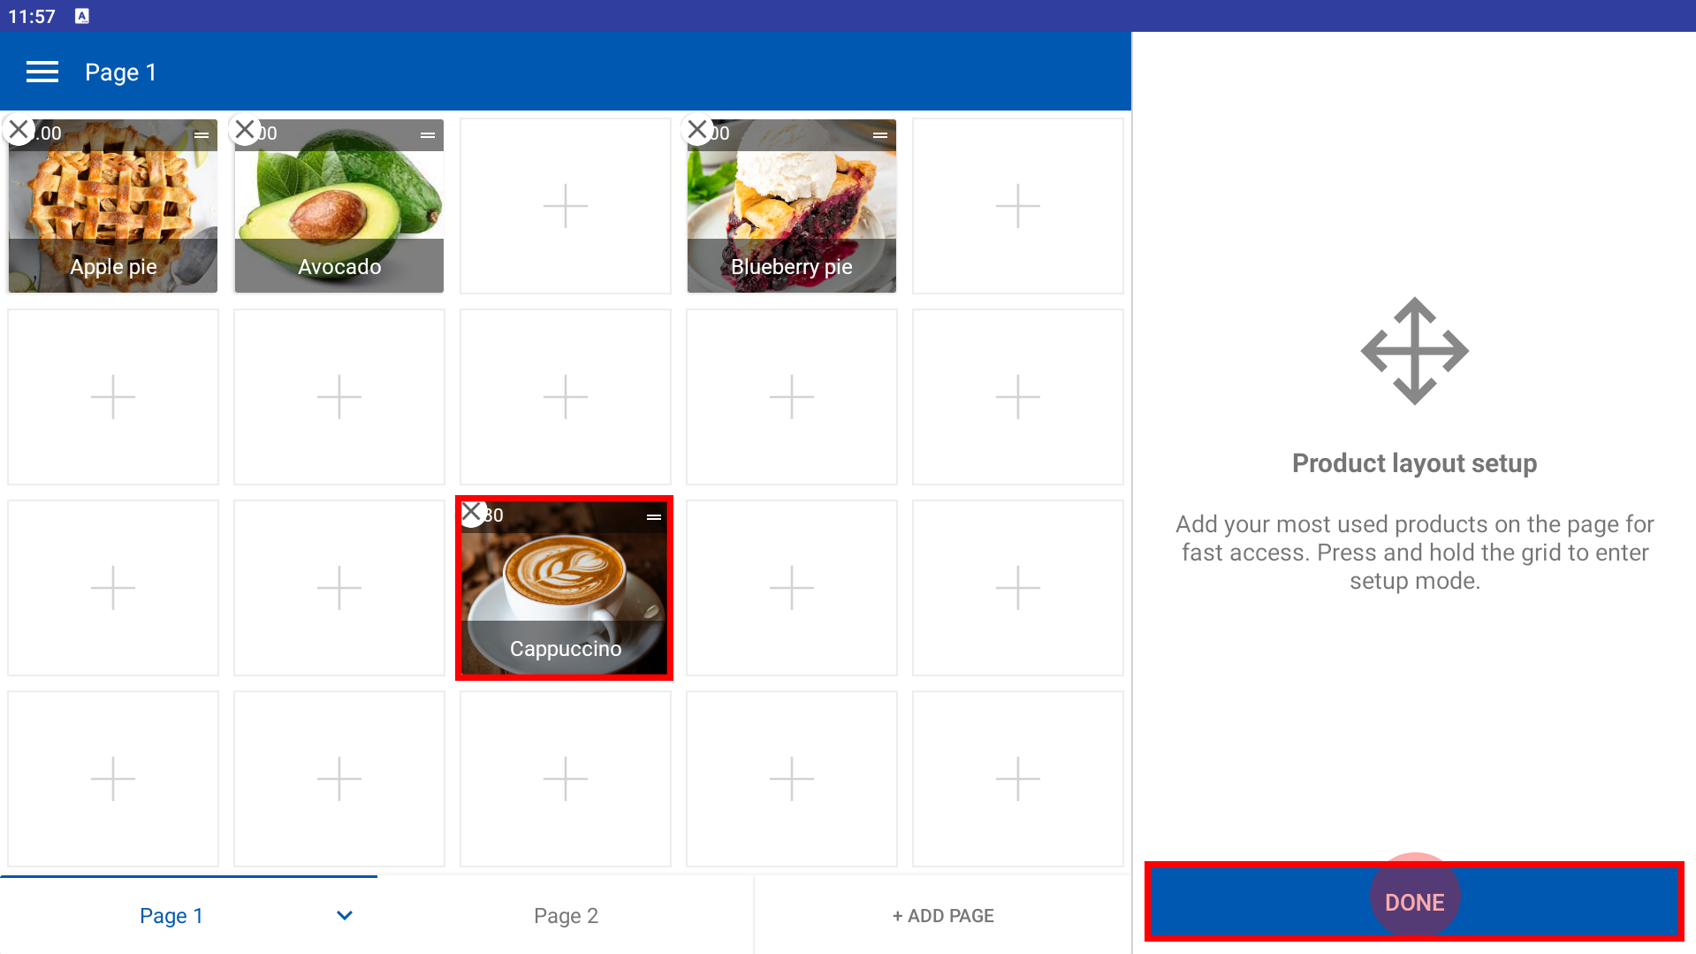Viewport: 1696px width, 954px height.
Task: Add product in empty slot beside Avocado
Action: (x=566, y=206)
